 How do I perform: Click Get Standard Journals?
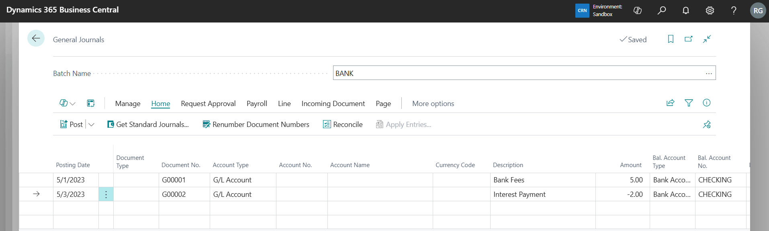coord(148,125)
